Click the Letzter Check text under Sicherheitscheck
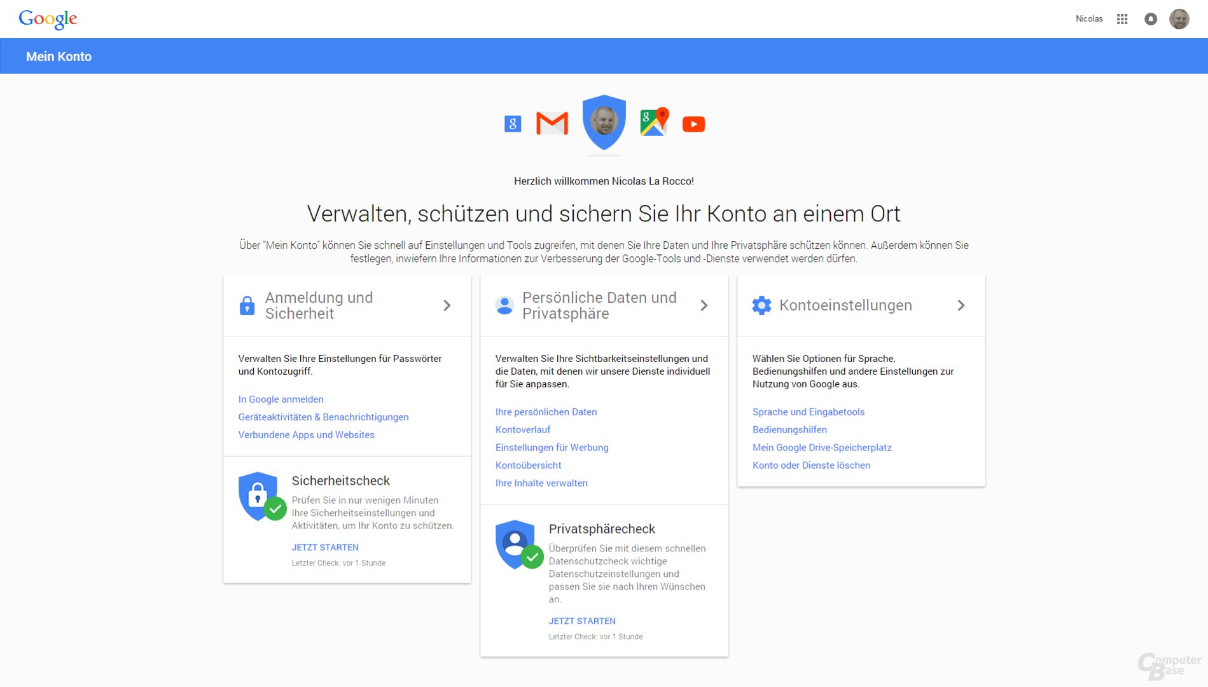This screenshot has width=1208, height=687. click(x=338, y=564)
